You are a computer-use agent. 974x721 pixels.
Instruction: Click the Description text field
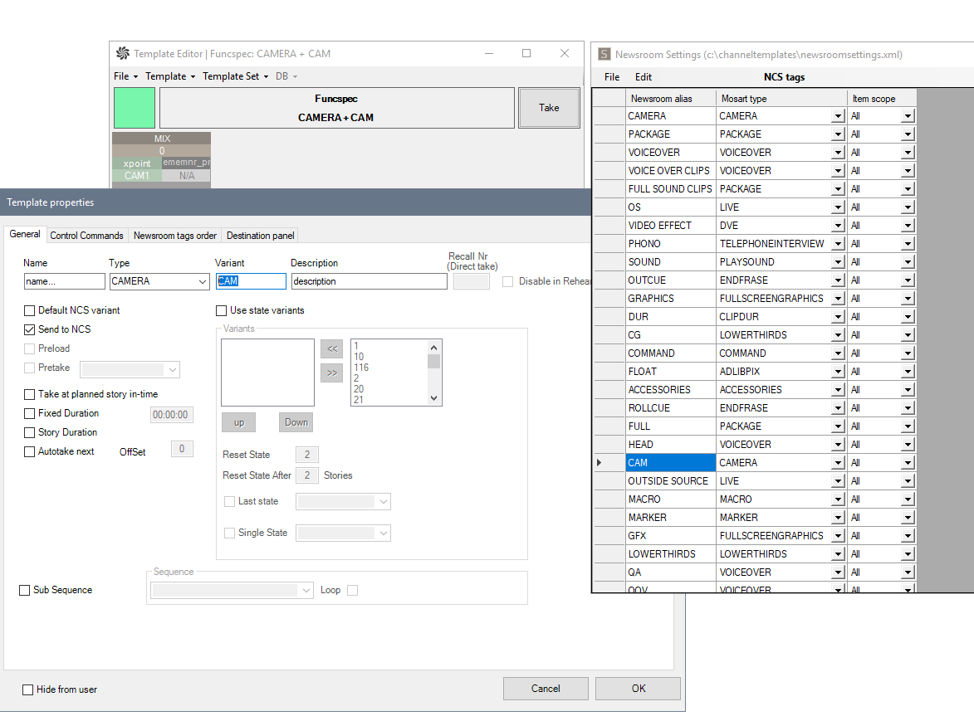pyautogui.click(x=369, y=281)
